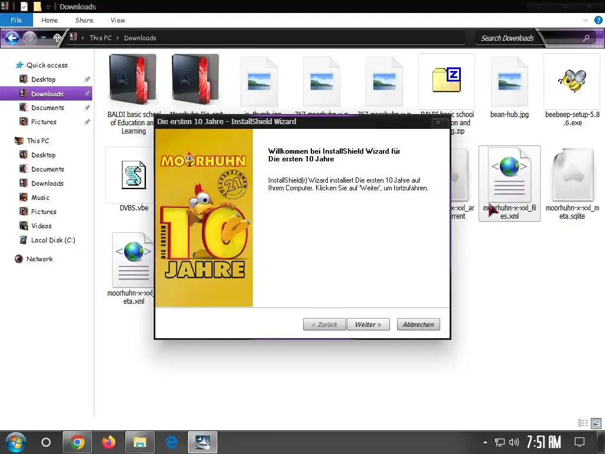
Task: Click the disabled Zurück button
Action: [x=324, y=325]
